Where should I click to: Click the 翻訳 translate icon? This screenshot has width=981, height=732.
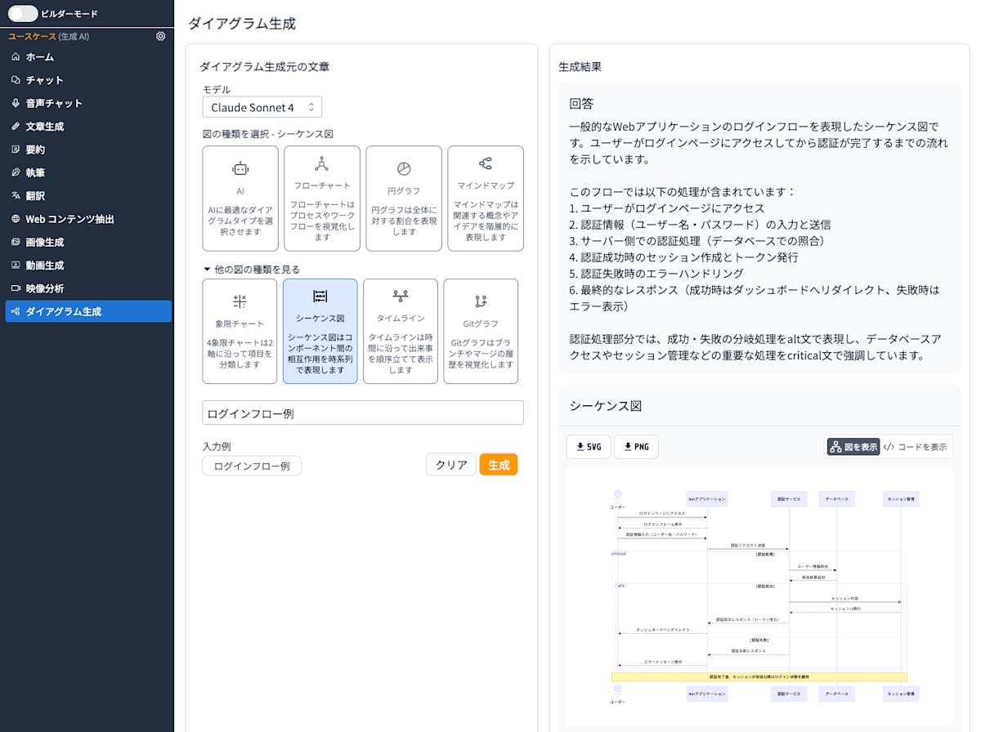pyautogui.click(x=16, y=196)
